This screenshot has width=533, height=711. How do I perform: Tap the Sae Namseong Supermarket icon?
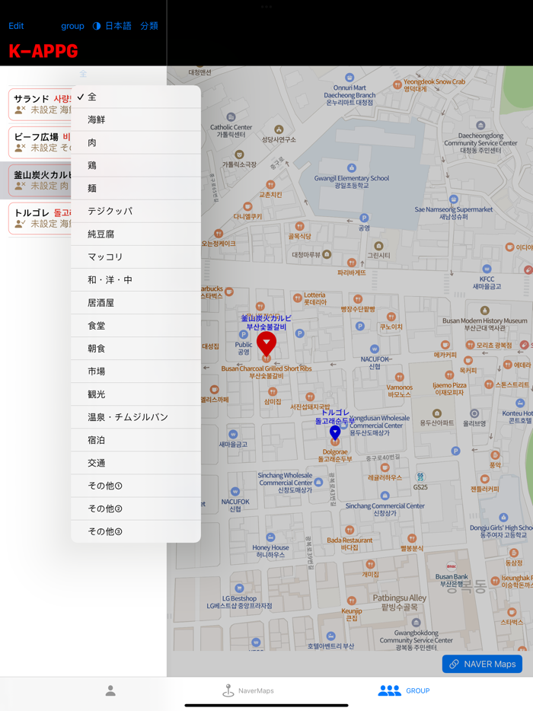(x=453, y=199)
